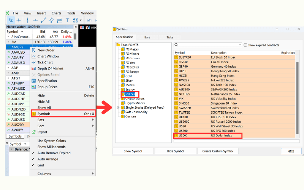Click the symbol list vertical scrollbar
This screenshot has width=304, height=190.
(x=298, y=95)
